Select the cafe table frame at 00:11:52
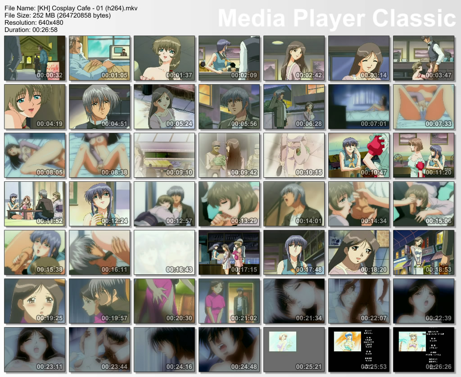Image resolution: width=461 pixels, height=377 pixels. 35,204
